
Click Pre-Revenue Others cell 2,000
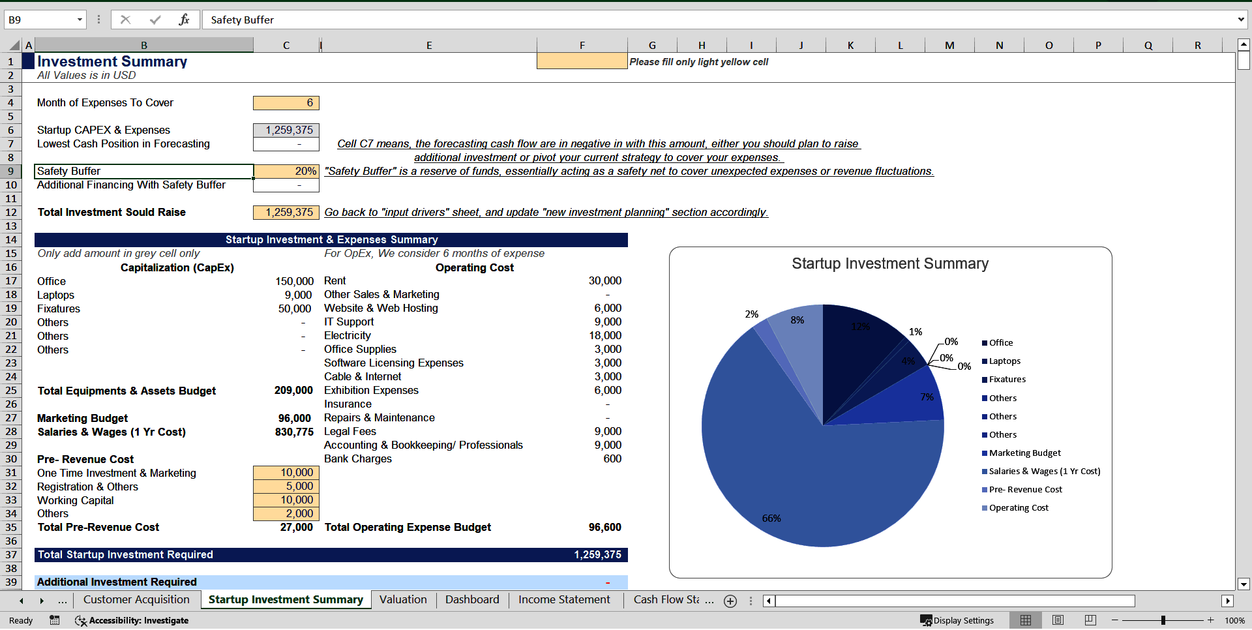(286, 513)
